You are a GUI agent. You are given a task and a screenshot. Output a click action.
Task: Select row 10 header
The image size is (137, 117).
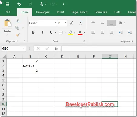coord(3,104)
